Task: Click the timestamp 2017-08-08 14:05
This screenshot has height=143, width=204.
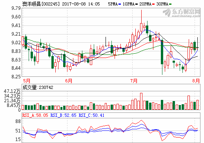Action: click(x=81, y=4)
